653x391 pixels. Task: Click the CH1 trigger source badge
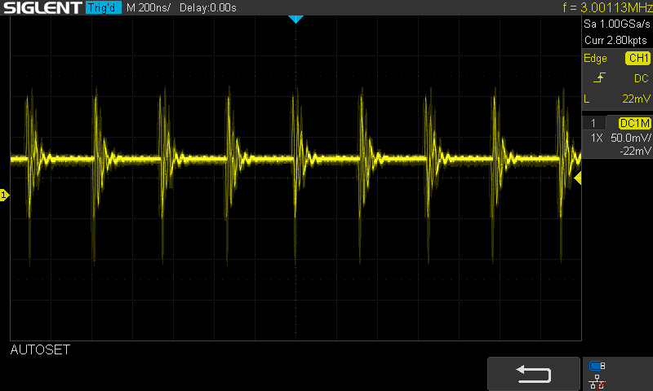click(x=637, y=58)
